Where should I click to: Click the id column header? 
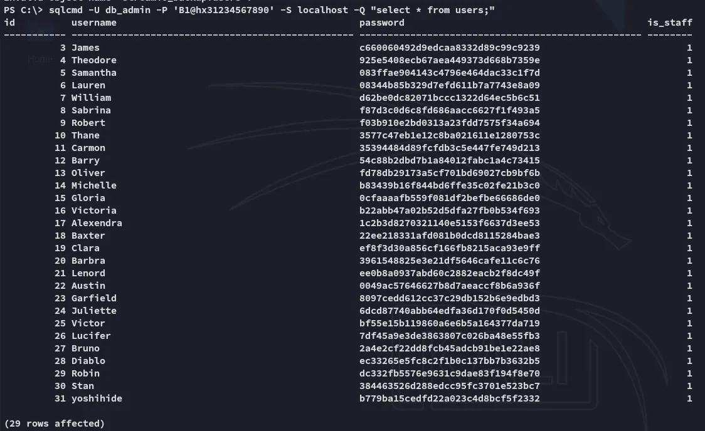9,23
